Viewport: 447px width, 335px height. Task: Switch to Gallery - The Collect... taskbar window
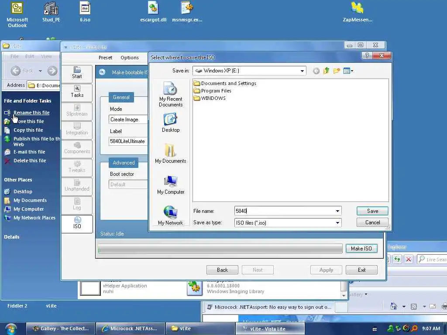click(x=60, y=328)
